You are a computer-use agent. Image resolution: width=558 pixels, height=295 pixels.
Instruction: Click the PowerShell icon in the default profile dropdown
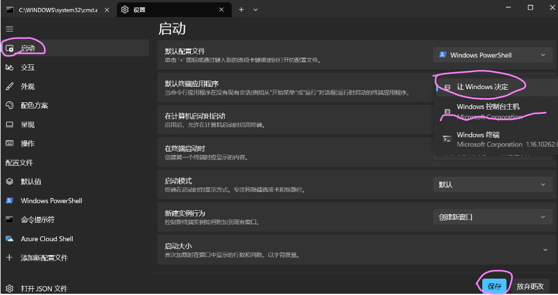click(443, 55)
